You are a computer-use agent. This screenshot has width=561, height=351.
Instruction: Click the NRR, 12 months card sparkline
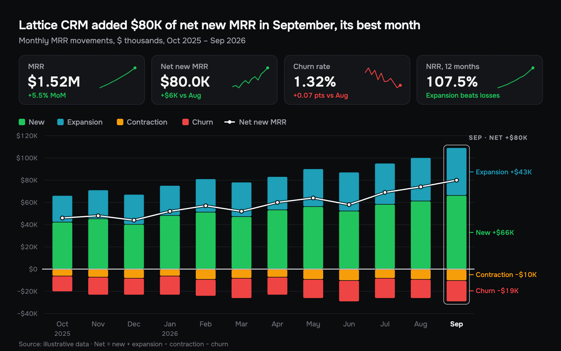click(x=516, y=78)
